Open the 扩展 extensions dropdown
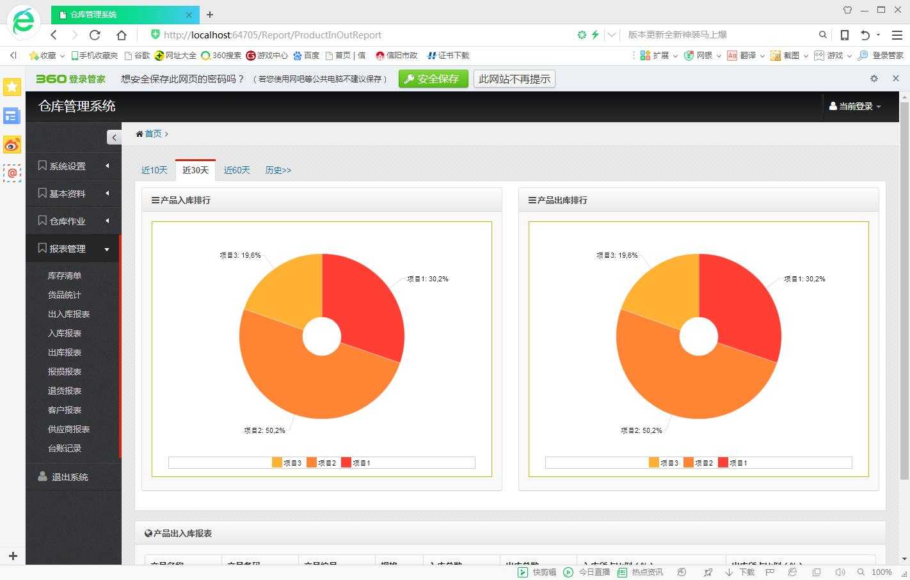The image size is (910, 580). 659,56
